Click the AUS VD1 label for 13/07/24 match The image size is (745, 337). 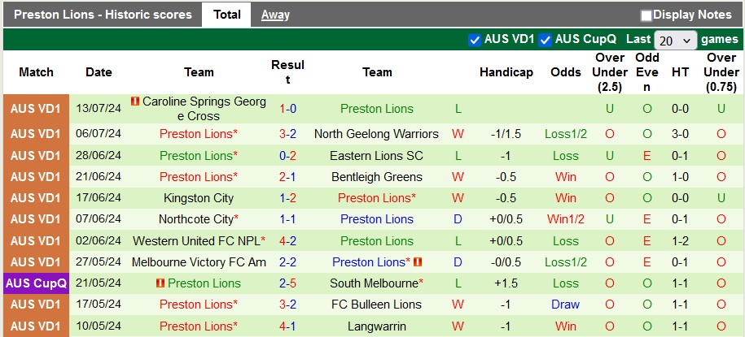pyautogui.click(x=36, y=109)
